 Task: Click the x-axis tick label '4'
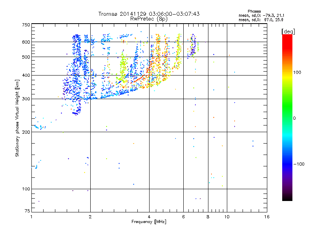tap(149, 217)
